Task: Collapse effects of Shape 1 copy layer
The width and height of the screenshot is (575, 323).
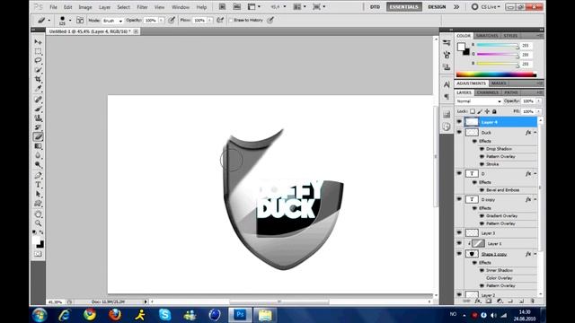Action: click(535, 254)
